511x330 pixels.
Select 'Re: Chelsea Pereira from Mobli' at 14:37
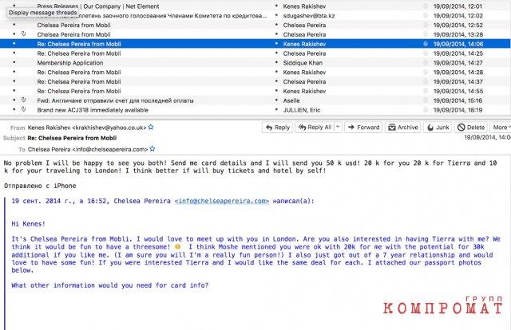(x=79, y=81)
